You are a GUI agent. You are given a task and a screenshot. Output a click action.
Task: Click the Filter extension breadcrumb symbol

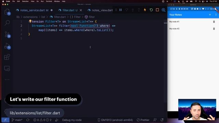(x=75, y=17)
